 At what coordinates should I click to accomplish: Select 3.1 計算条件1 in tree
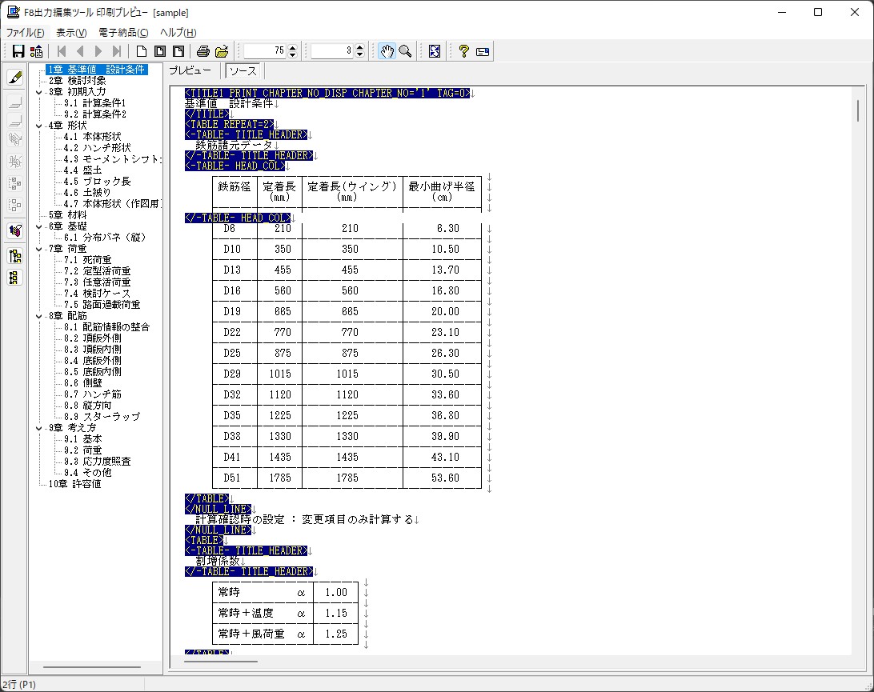point(94,103)
